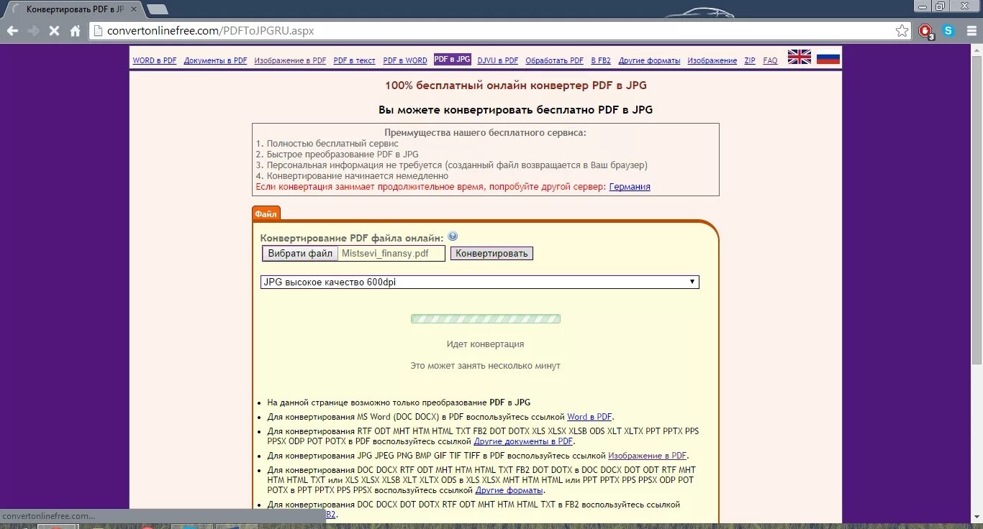The width and height of the screenshot is (983, 529).
Task: Click the Конвертировать button
Action: pyautogui.click(x=492, y=253)
